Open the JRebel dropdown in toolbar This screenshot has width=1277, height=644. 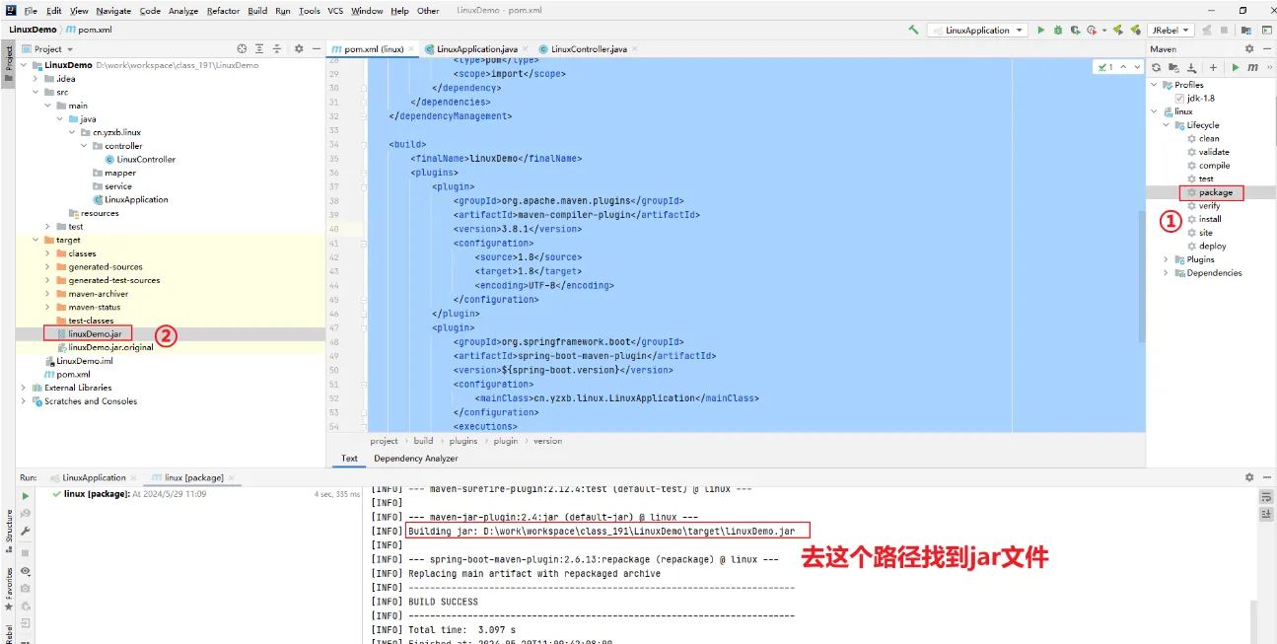(1171, 30)
